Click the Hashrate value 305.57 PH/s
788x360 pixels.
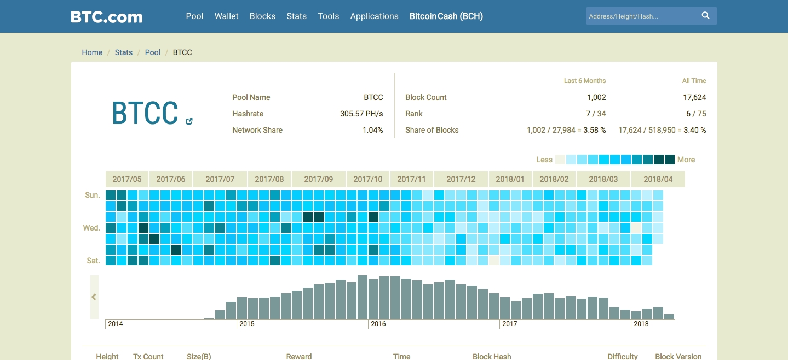(x=361, y=114)
